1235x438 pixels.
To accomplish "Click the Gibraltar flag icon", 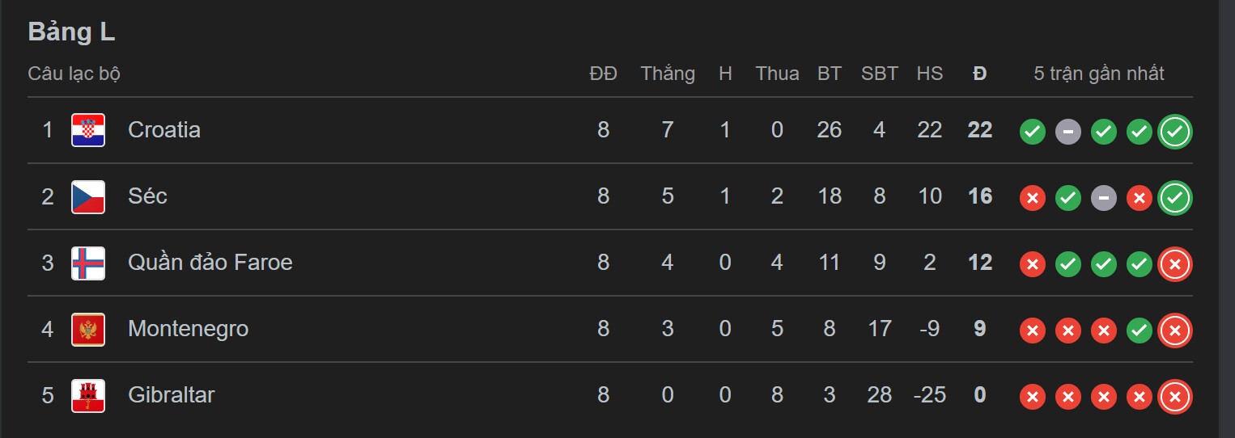I will (88, 395).
